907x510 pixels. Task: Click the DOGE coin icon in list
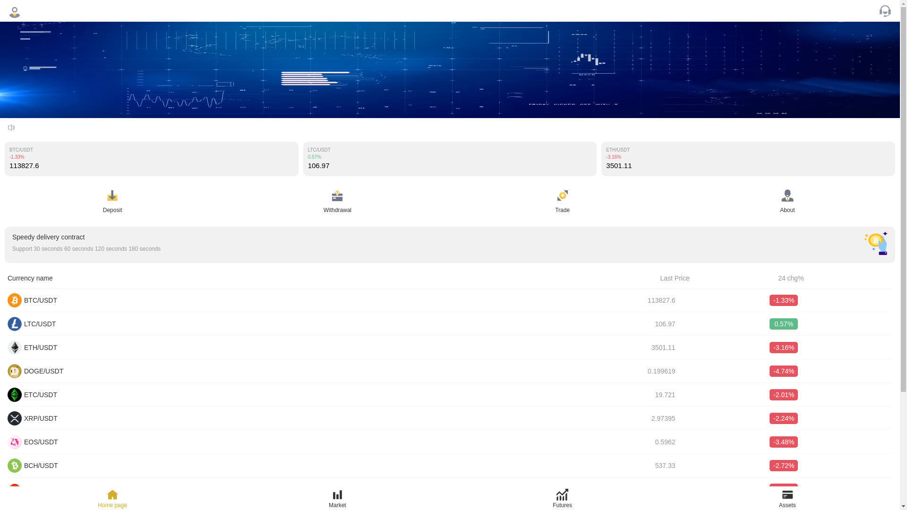point(15,371)
